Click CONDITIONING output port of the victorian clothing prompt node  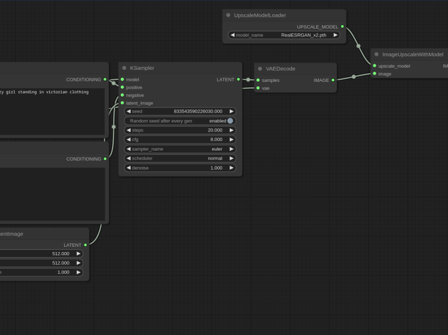coord(105,79)
